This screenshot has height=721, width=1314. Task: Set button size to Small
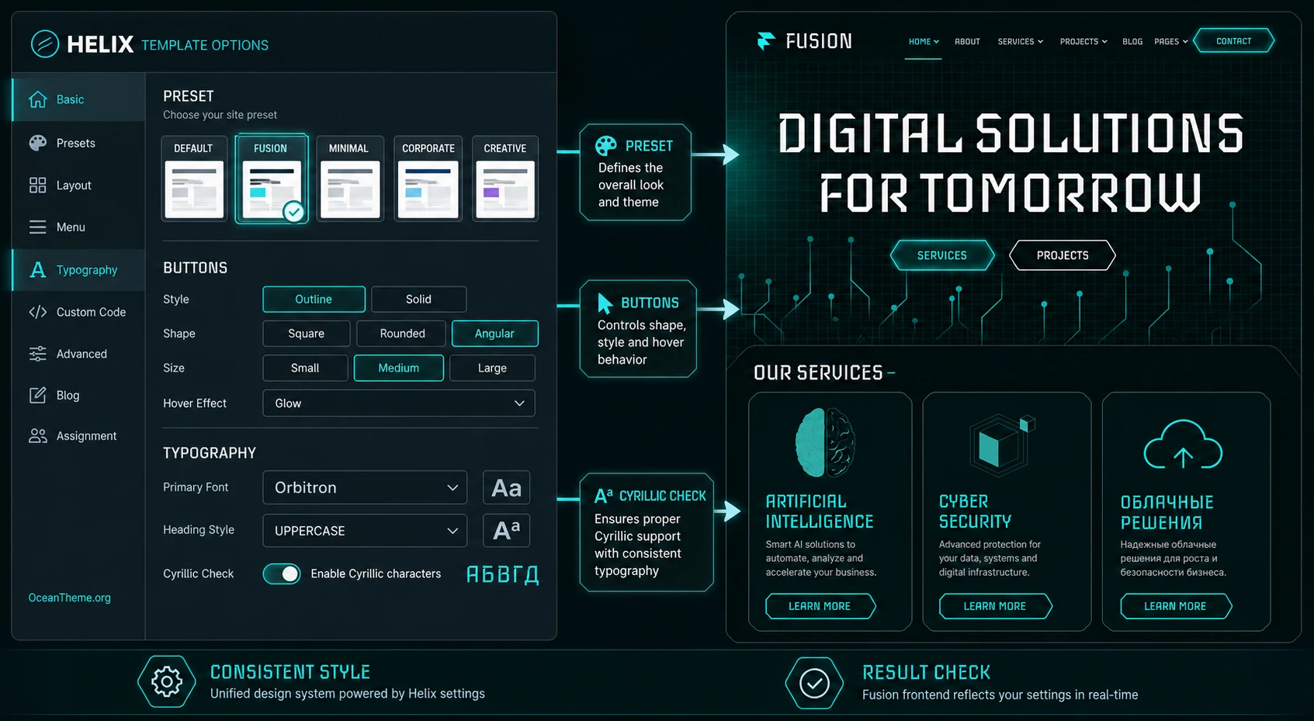pyautogui.click(x=305, y=368)
